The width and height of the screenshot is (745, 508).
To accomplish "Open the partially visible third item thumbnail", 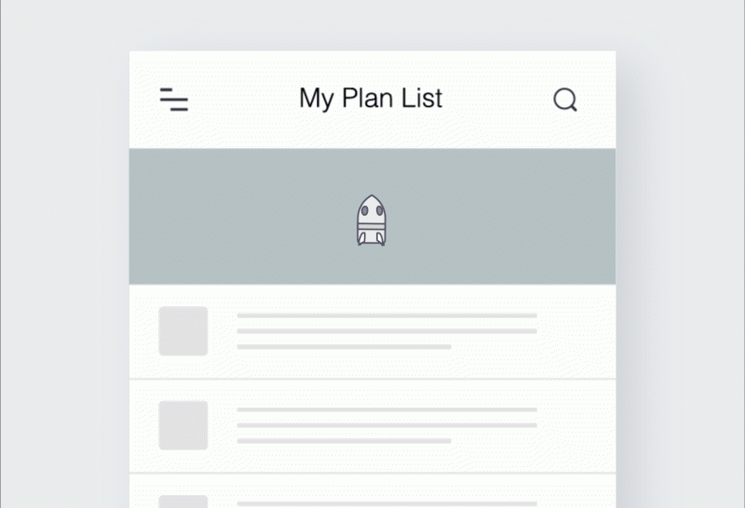I will [x=183, y=501].
